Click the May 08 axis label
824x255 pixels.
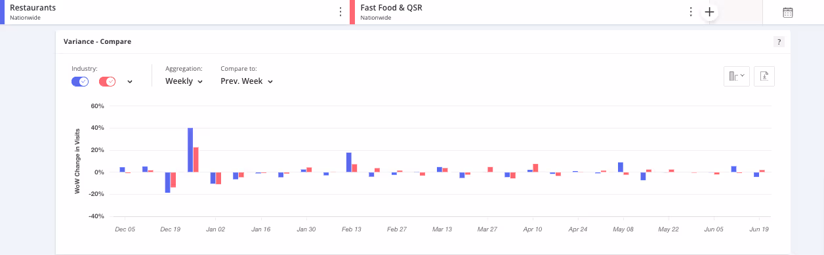(623, 229)
